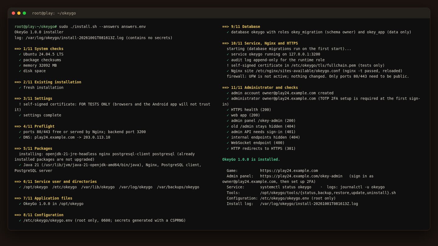Click the 'FOR TESTS ONLY' self-signed warning

[x=113, y=107]
